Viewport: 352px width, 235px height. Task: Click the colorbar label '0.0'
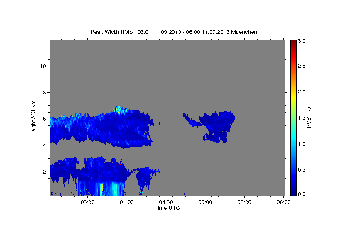coord(302,194)
